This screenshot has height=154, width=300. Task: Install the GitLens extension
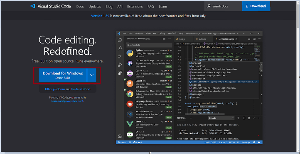[169, 67]
